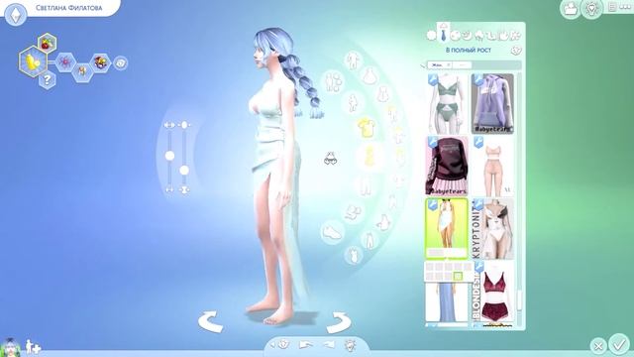Image resolution: width=634 pixels, height=357 pixels.
Task: Adjust the body fat slider handle
Action: coord(184,170)
